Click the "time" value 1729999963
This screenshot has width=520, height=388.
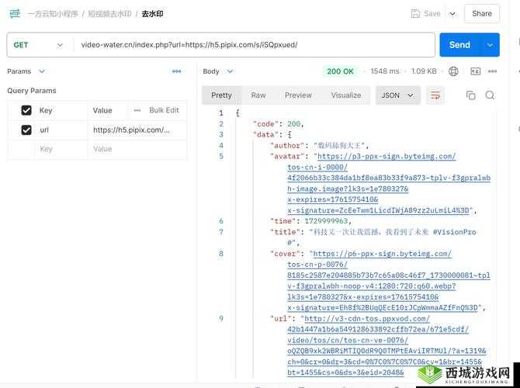click(326, 221)
